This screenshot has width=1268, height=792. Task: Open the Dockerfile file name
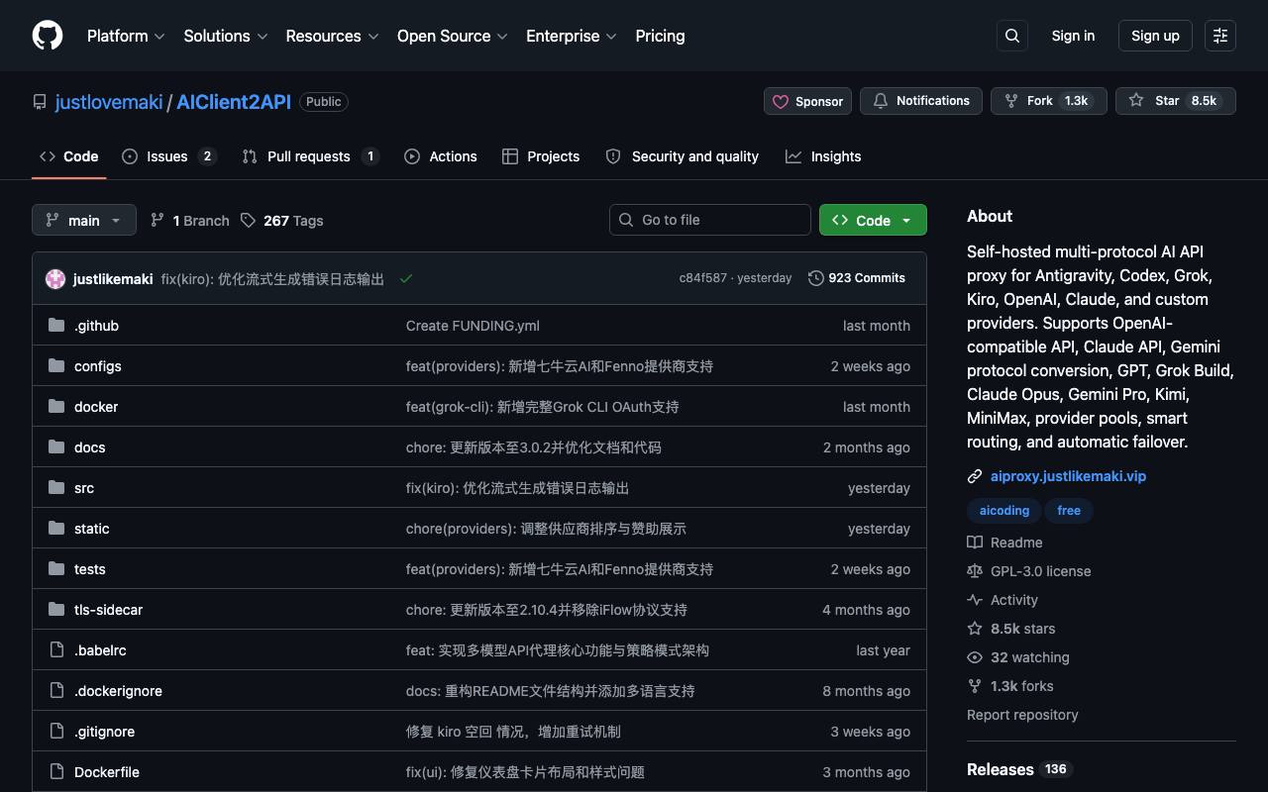tap(107, 772)
